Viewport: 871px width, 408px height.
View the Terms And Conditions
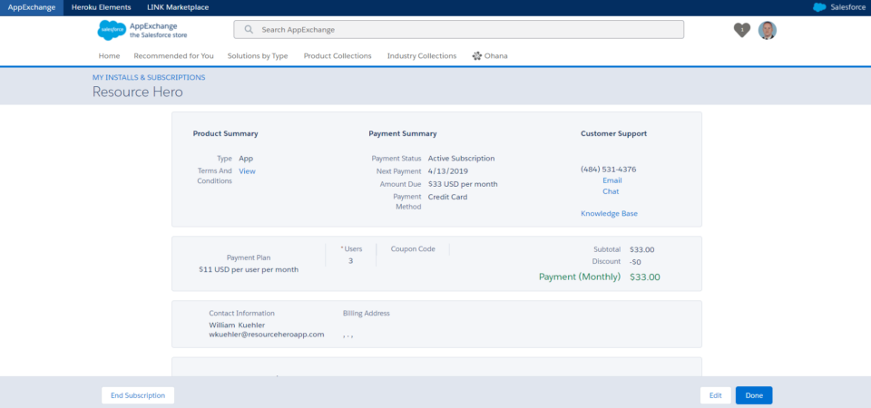[x=247, y=171]
